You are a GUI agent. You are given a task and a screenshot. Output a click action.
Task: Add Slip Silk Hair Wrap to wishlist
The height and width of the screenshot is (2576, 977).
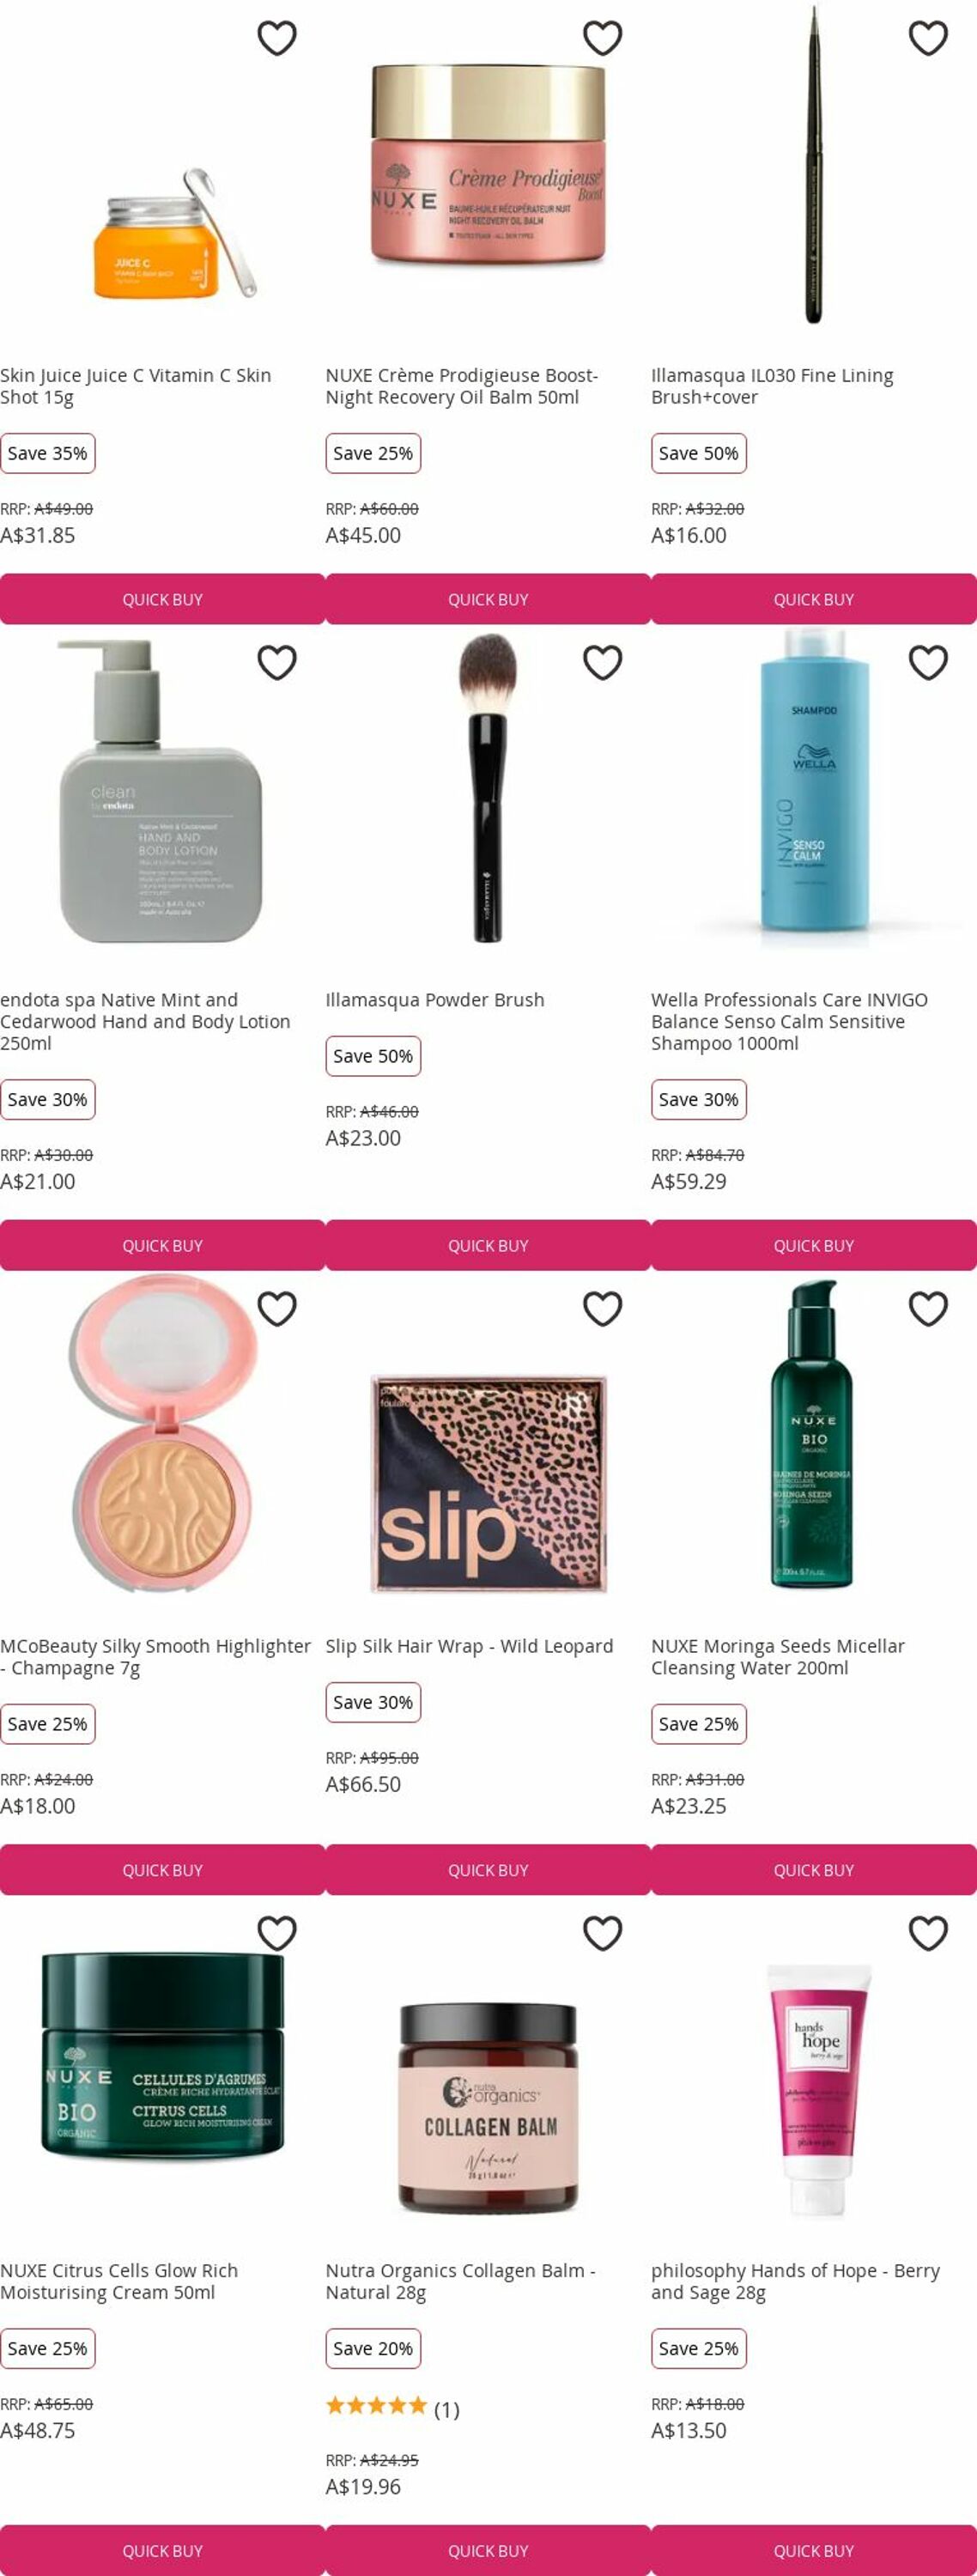click(603, 1308)
